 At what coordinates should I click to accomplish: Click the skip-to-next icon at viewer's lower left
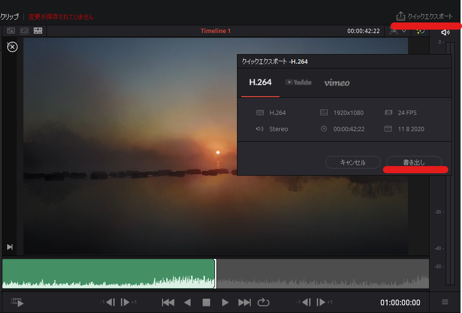click(x=10, y=247)
